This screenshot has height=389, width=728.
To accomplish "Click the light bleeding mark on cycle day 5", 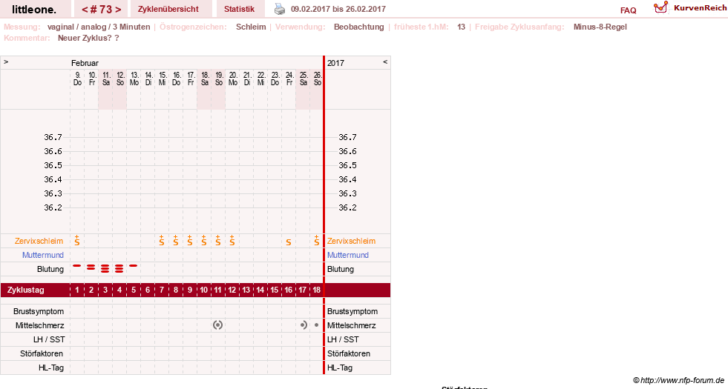I will coord(134,266).
